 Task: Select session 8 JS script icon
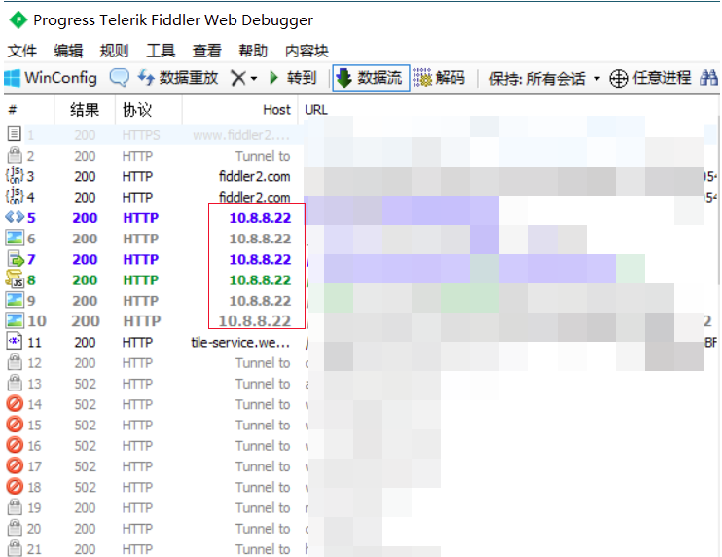[x=15, y=279]
